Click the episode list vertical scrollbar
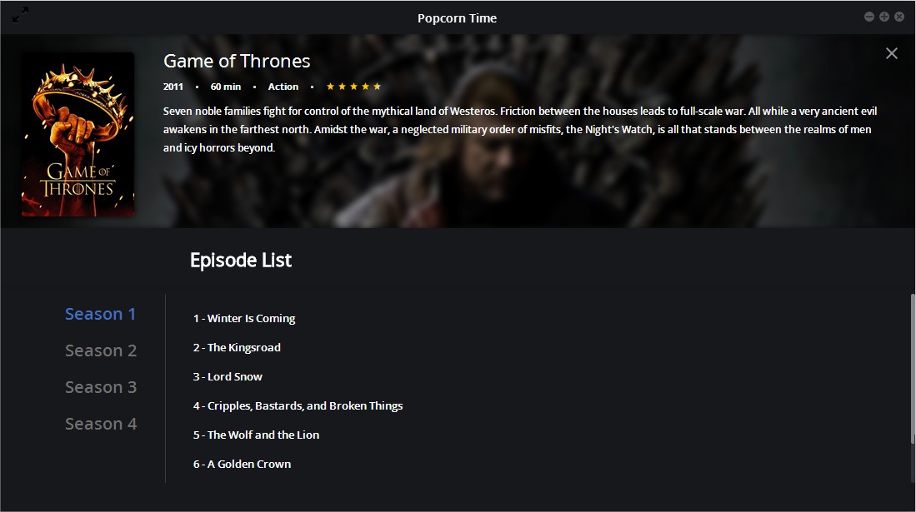The image size is (916, 512). click(x=913, y=369)
